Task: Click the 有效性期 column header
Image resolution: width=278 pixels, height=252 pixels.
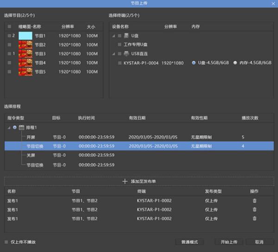Action: (x=199, y=118)
